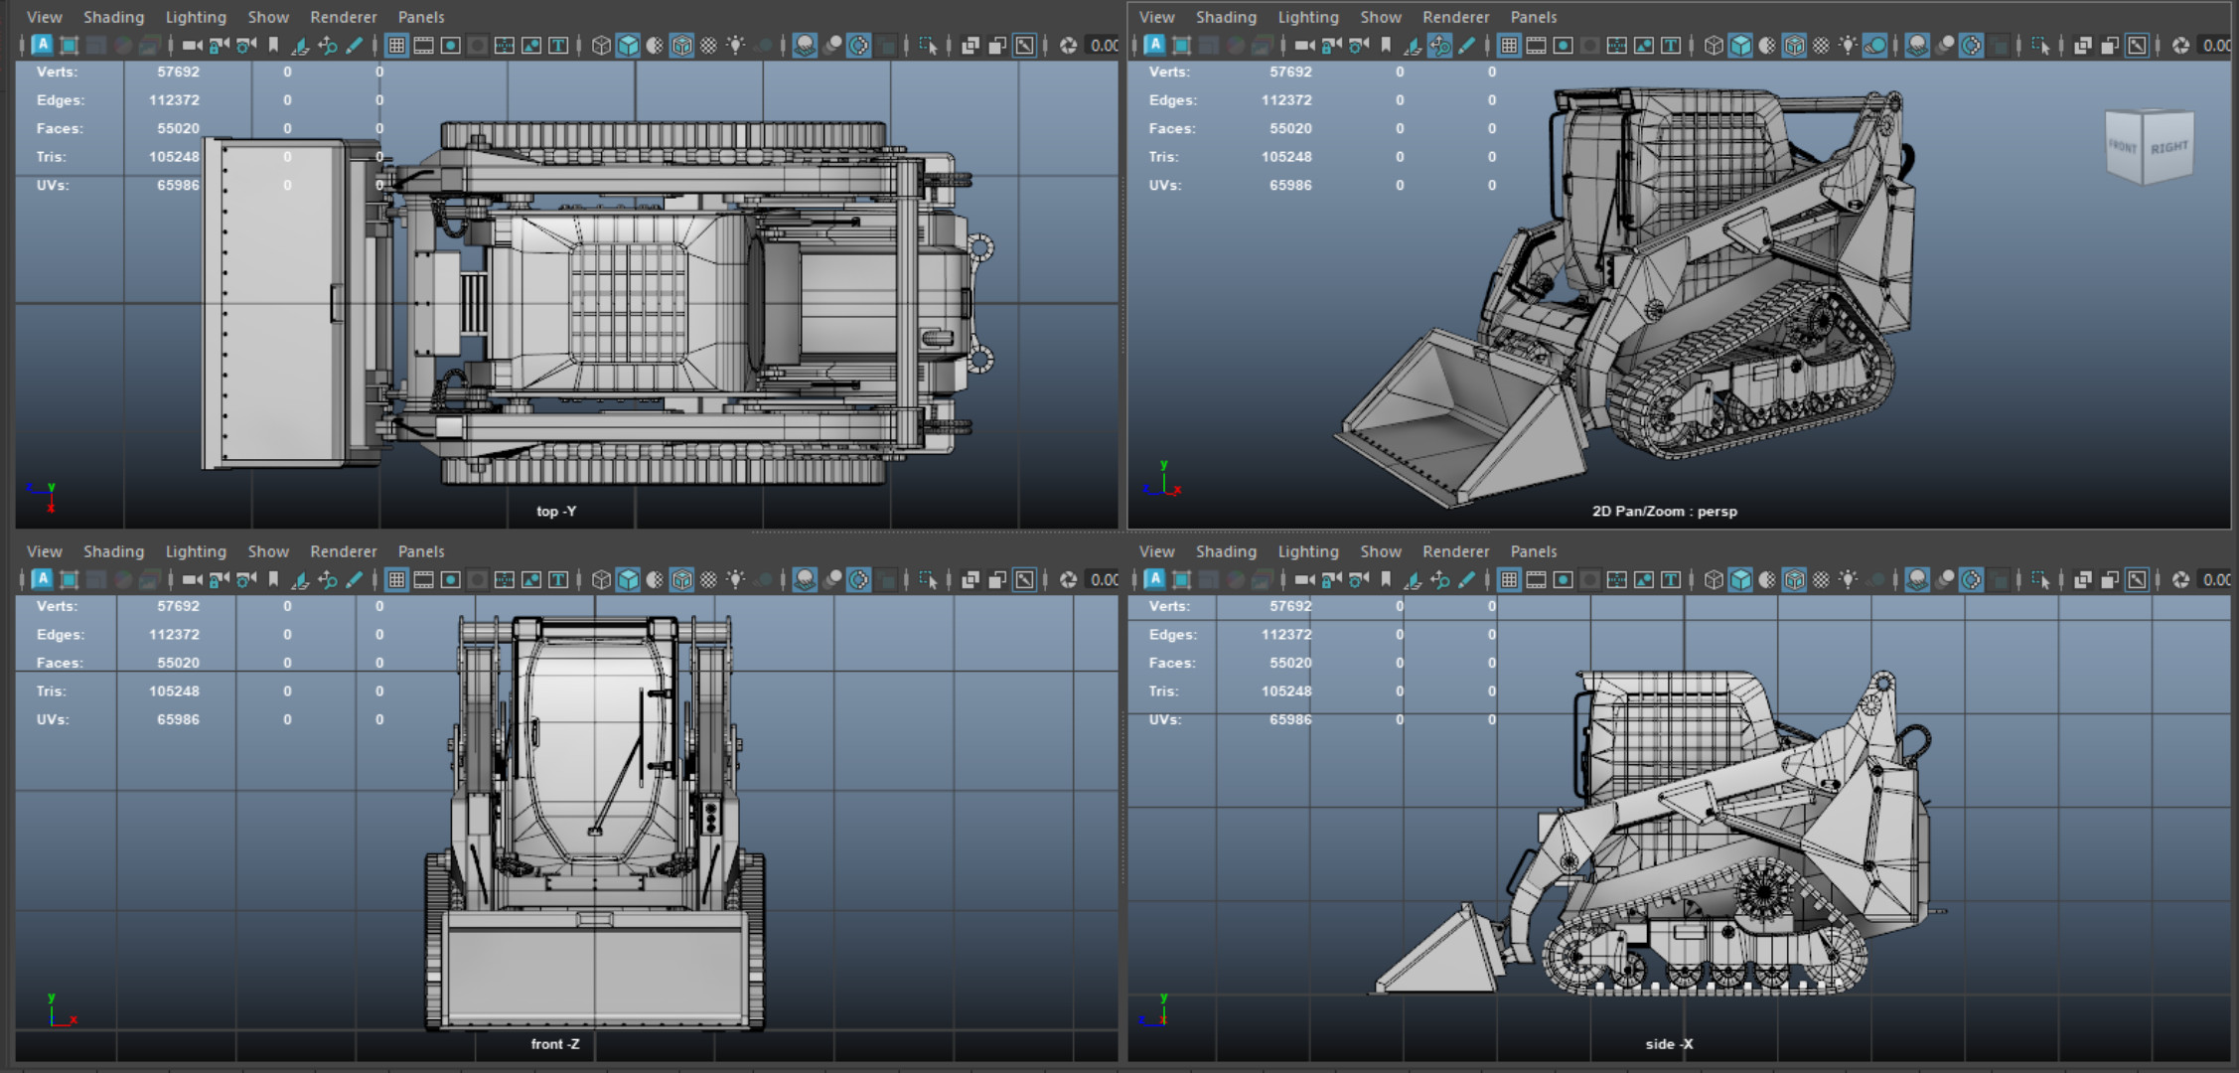
Task: Click Camera Attributes icon in front view panel
Action: click(246, 579)
